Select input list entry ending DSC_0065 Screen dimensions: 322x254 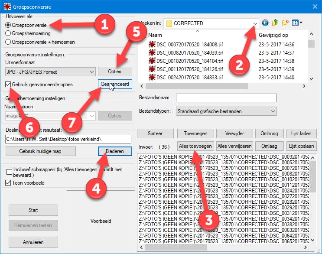224,241
